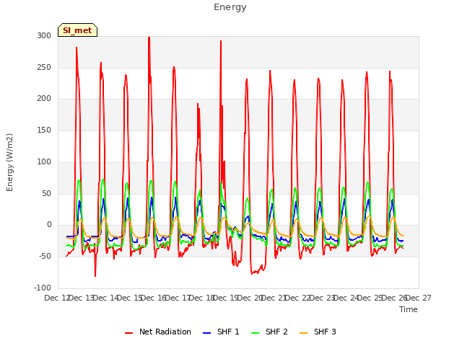Click the red Net Radiation legend swatch
Screen dimensions: 462x346
[x=128, y=333]
